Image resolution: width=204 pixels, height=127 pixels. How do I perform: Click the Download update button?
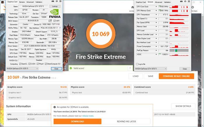point(78,121)
